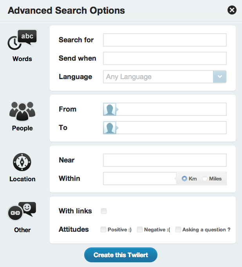Click into the Near location field

(x=165, y=160)
